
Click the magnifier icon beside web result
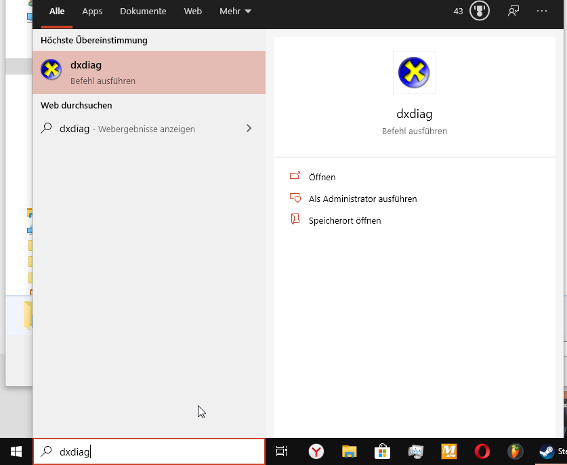(x=46, y=128)
